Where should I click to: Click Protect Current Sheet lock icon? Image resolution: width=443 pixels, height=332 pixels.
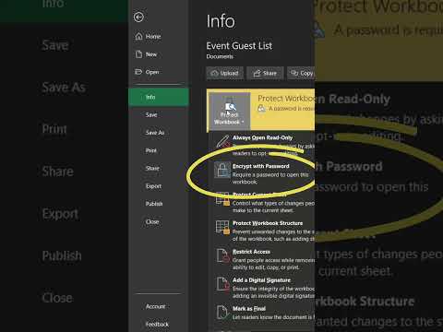coord(222,199)
